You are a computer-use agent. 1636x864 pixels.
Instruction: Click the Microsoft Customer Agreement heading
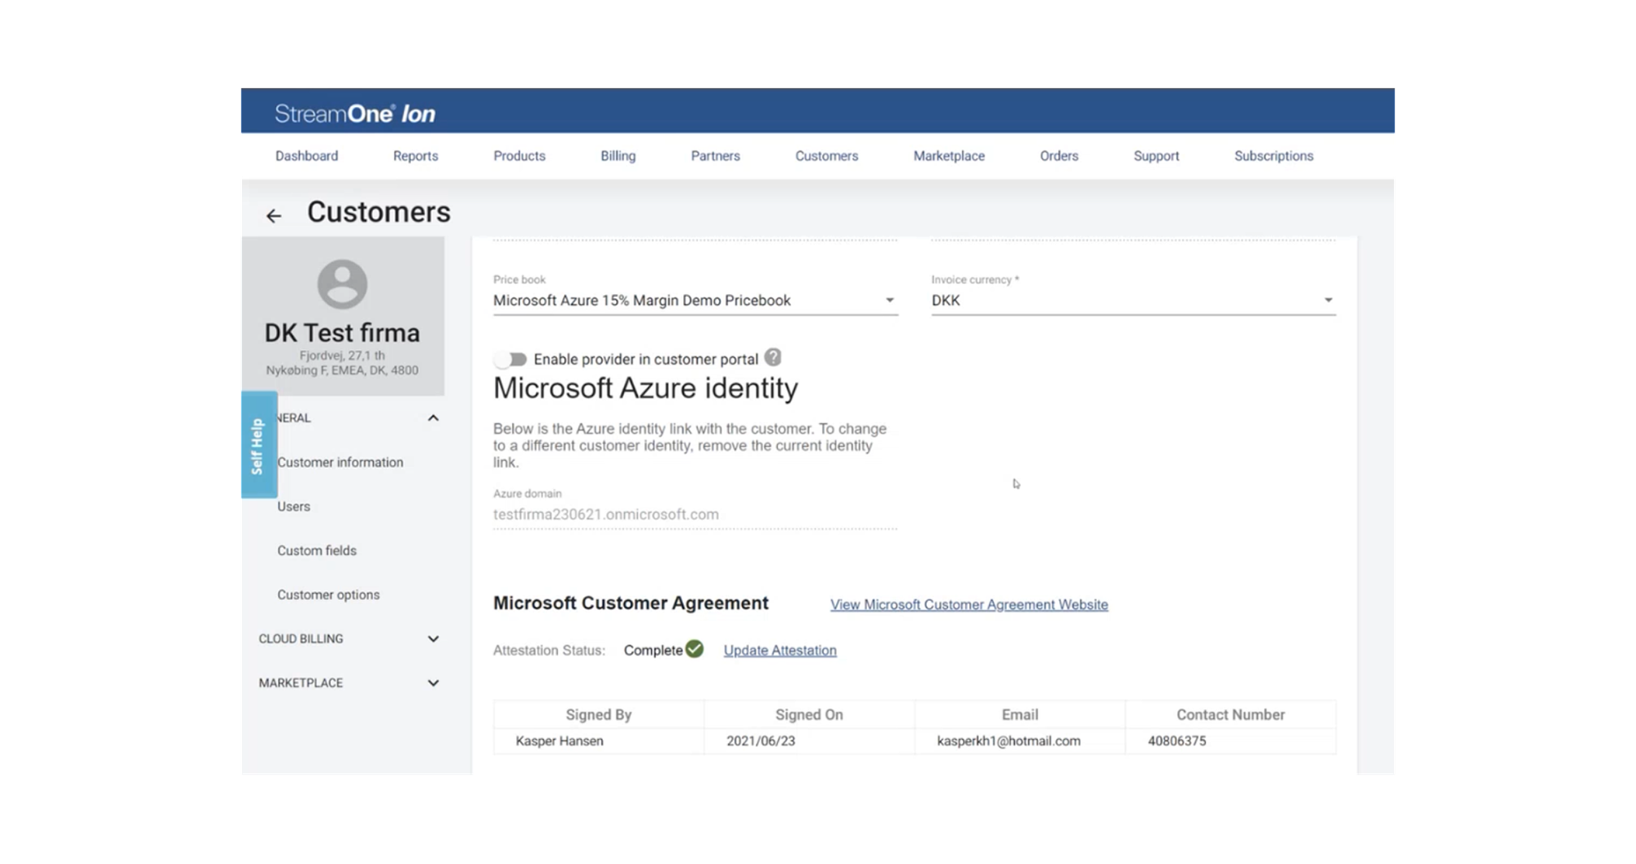[631, 603]
